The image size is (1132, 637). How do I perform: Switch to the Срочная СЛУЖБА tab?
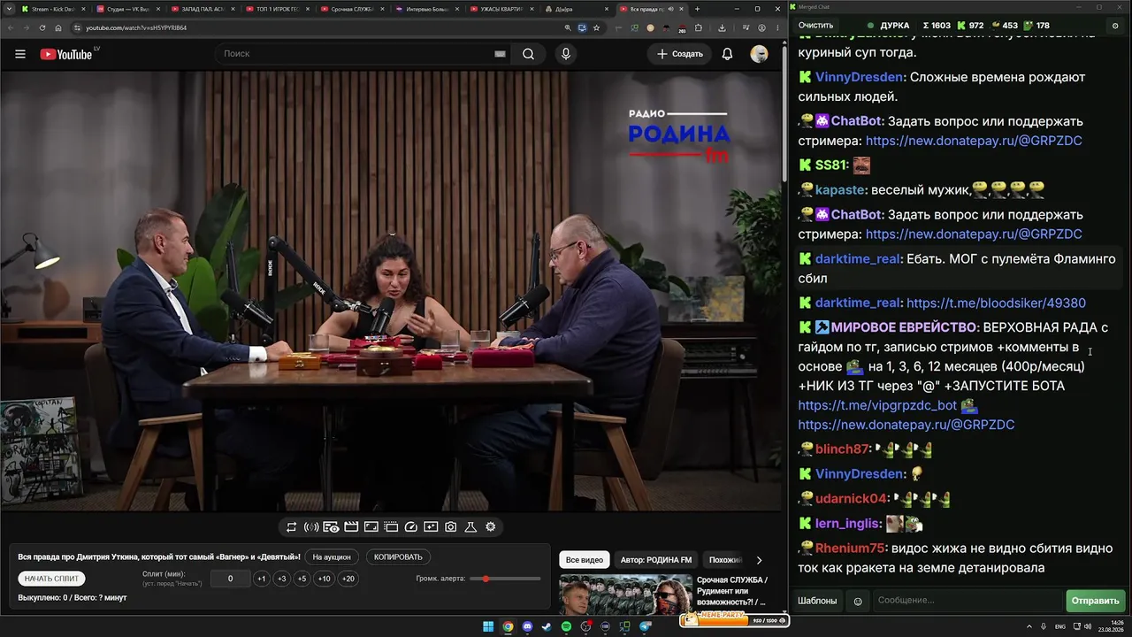click(353, 9)
